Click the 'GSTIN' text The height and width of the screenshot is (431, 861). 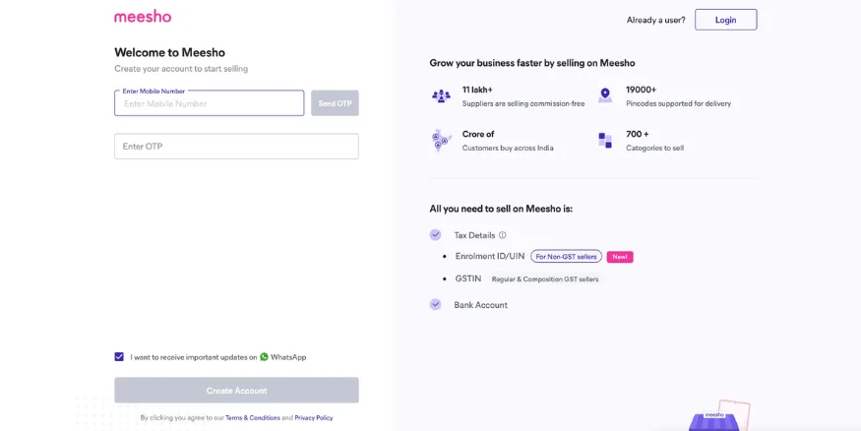click(x=468, y=278)
